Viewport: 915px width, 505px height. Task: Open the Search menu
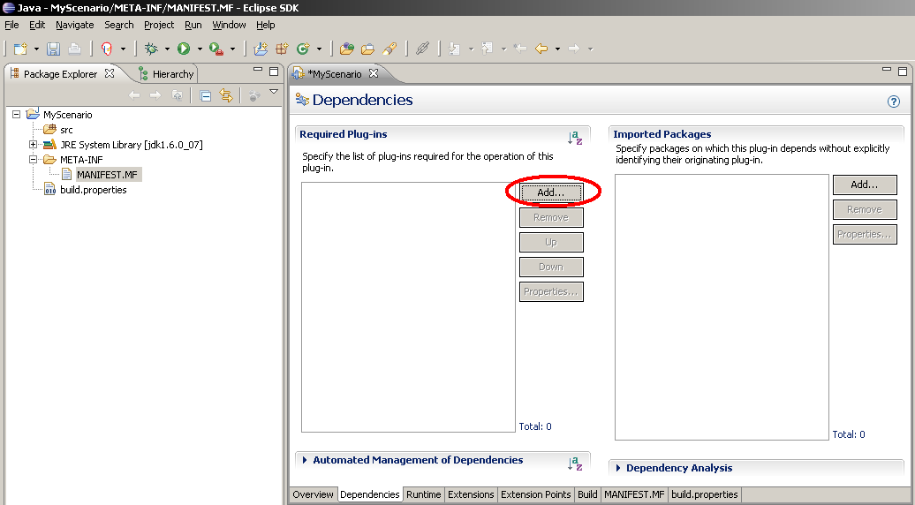tap(119, 25)
